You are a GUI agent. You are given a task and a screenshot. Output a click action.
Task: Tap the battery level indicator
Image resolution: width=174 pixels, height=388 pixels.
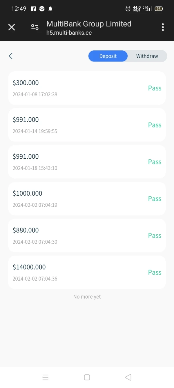tap(159, 9)
